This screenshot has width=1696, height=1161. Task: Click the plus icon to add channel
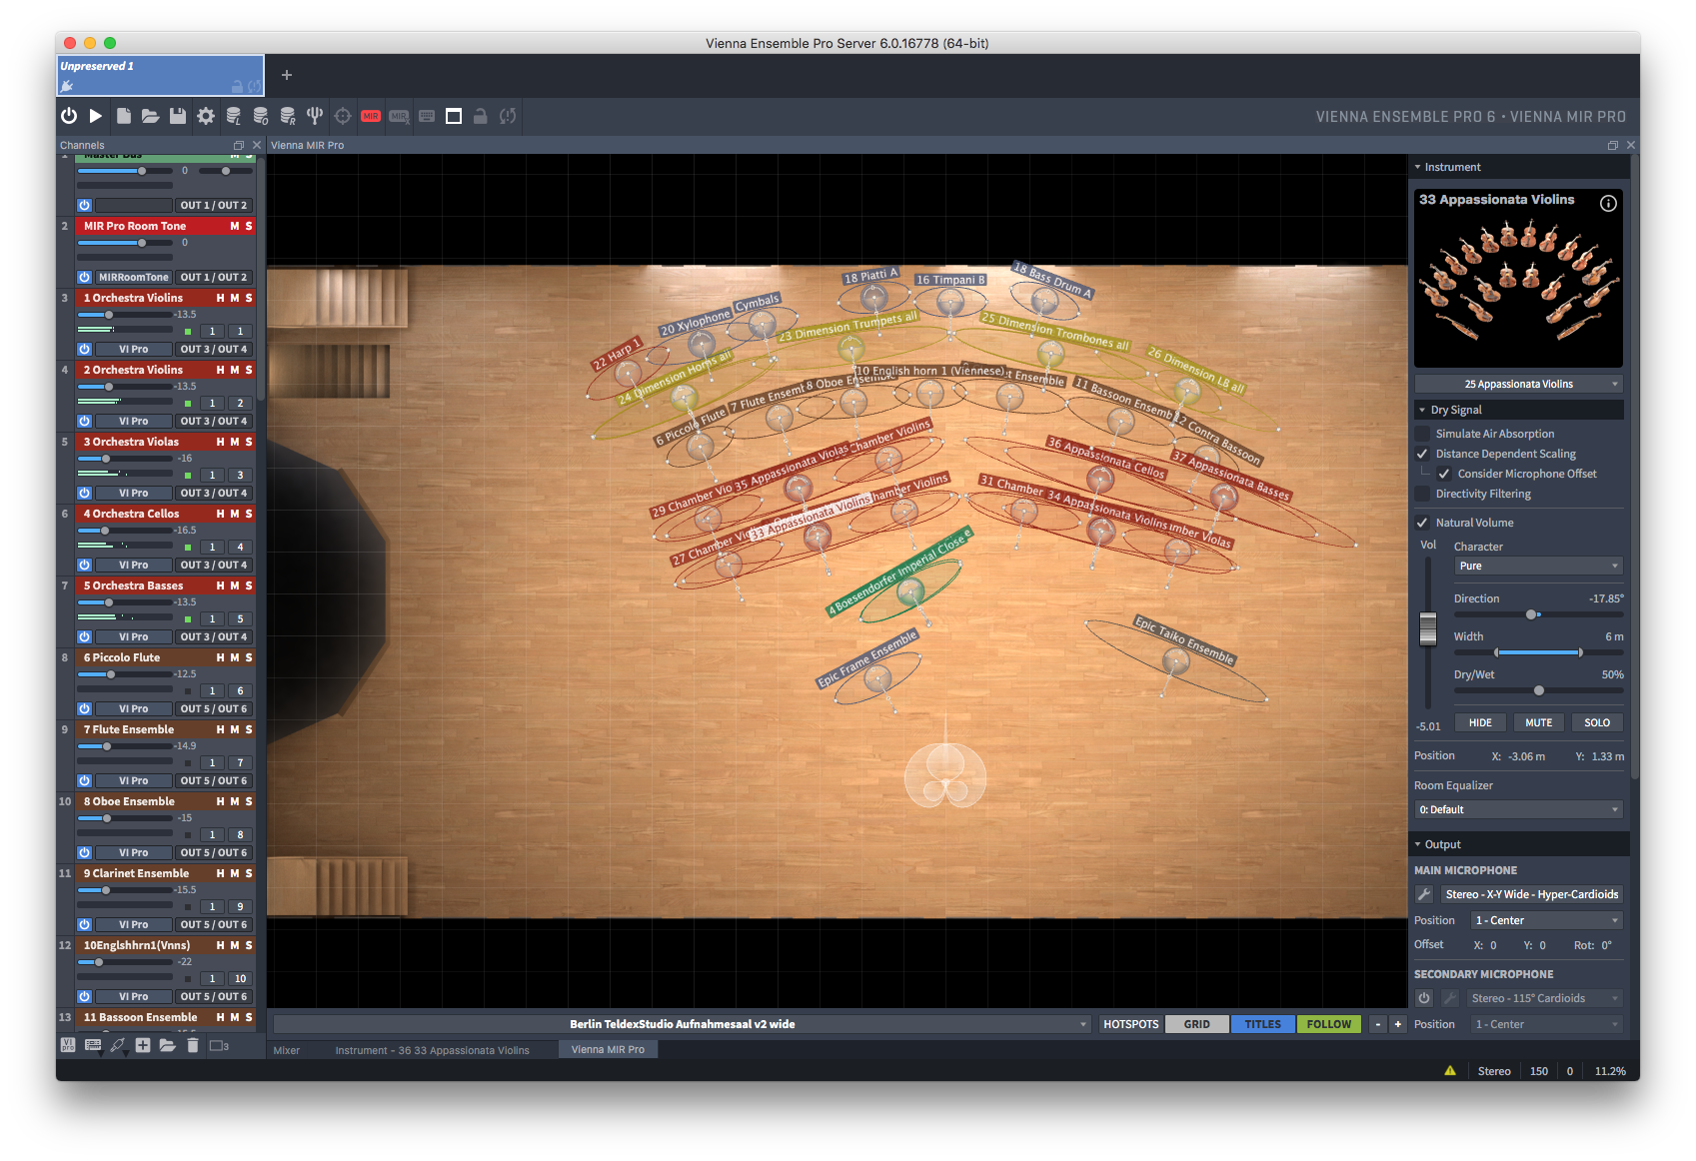pyautogui.click(x=143, y=1045)
